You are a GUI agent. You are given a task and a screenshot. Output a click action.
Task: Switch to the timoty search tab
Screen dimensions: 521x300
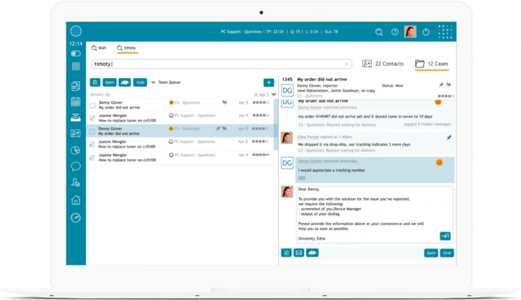(127, 48)
